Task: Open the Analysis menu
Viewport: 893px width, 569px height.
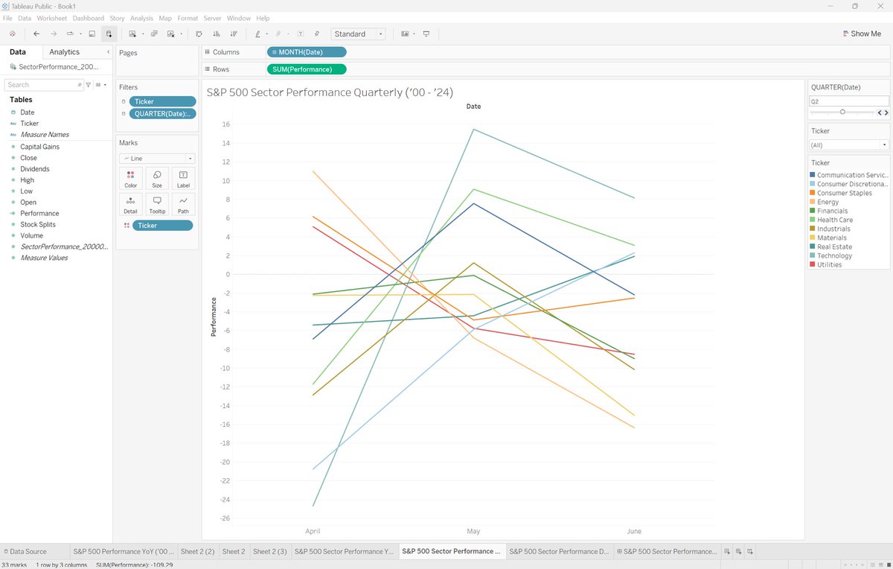Action: coord(141,18)
